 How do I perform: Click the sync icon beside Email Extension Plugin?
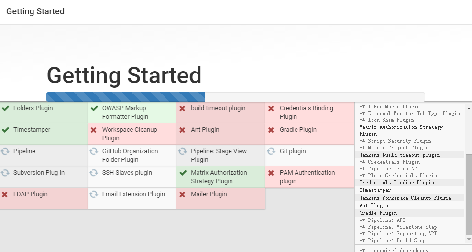click(94, 194)
